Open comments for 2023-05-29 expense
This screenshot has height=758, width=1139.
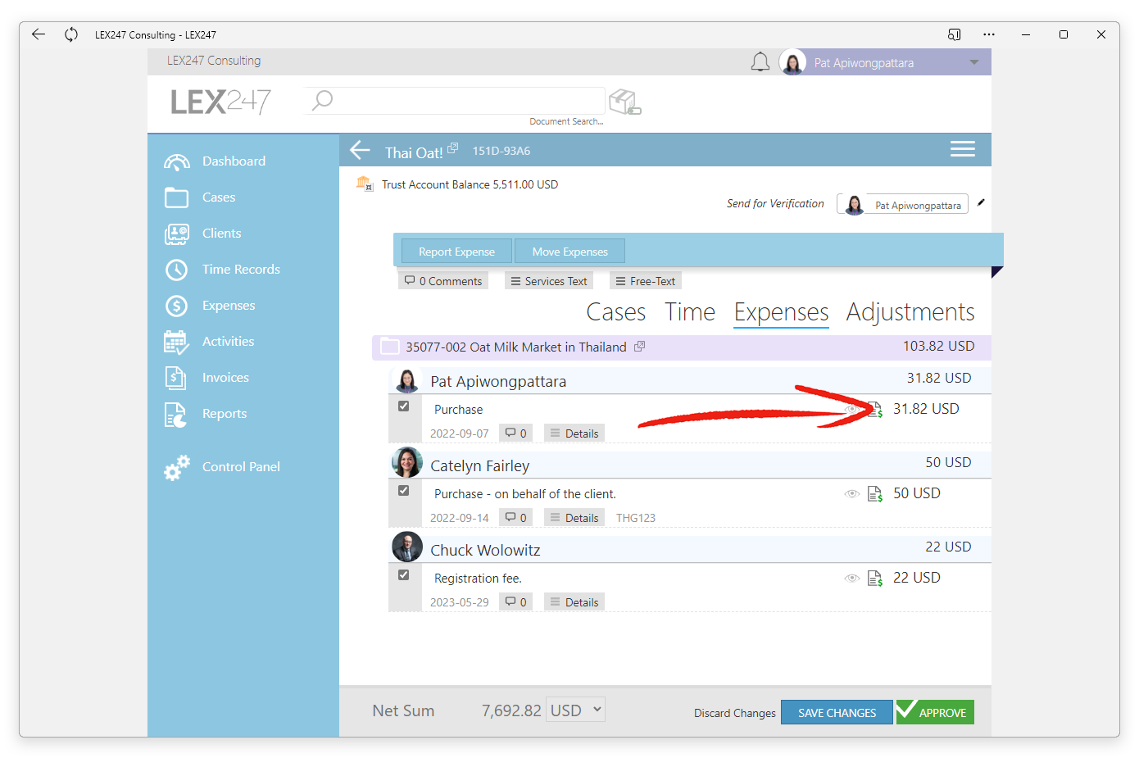coord(516,602)
